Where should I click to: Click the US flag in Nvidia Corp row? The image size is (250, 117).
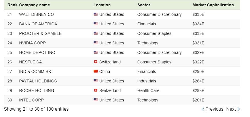point(96,43)
